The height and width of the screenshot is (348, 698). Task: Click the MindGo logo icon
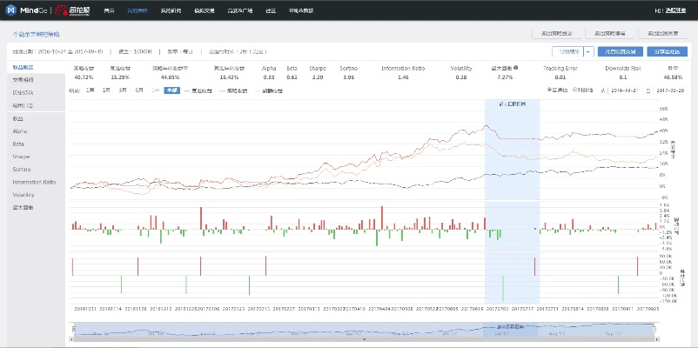click(x=11, y=11)
